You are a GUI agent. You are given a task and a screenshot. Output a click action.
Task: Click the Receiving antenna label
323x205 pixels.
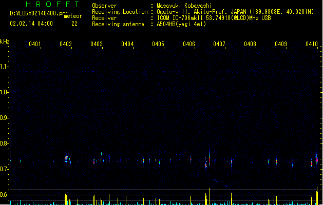[x=118, y=24]
